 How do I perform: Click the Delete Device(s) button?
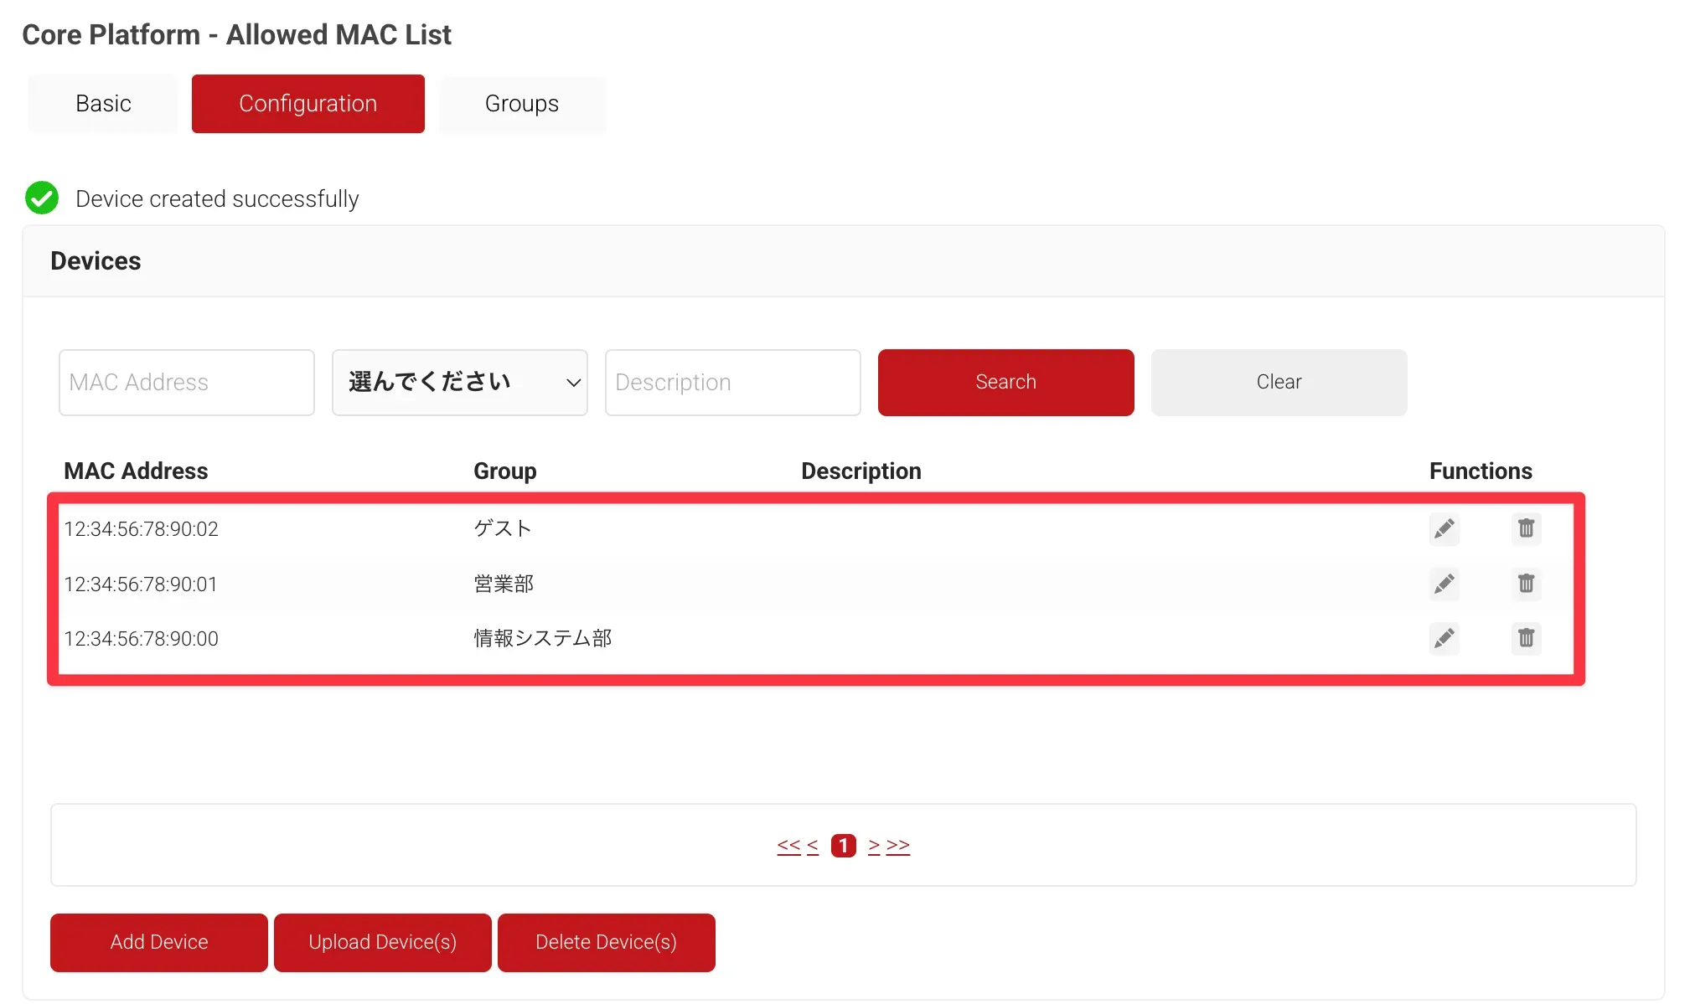click(x=606, y=942)
